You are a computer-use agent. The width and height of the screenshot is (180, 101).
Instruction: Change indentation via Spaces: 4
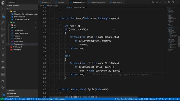click(x=153, y=99)
